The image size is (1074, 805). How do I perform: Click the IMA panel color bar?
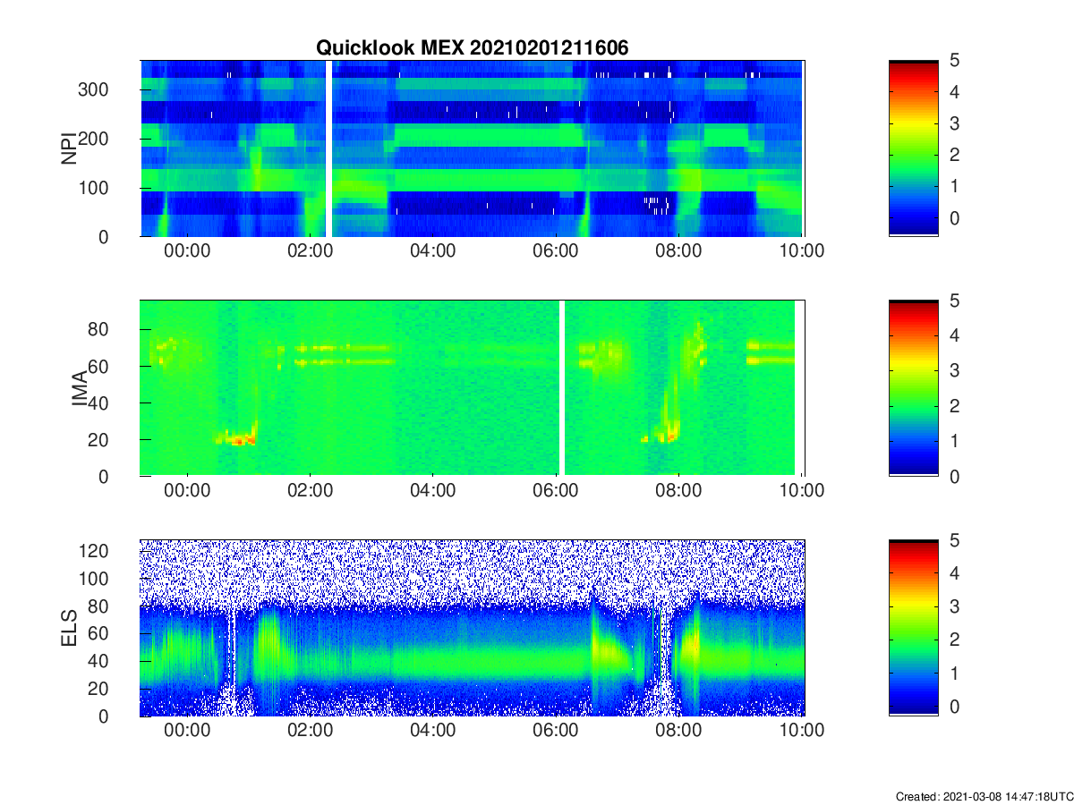[914, 388]
